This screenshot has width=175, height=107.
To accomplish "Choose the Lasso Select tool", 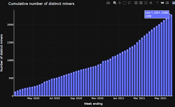I will 129,3.
